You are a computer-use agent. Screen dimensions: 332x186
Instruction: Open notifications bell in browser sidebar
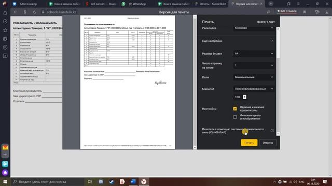[x=5, y=13]
